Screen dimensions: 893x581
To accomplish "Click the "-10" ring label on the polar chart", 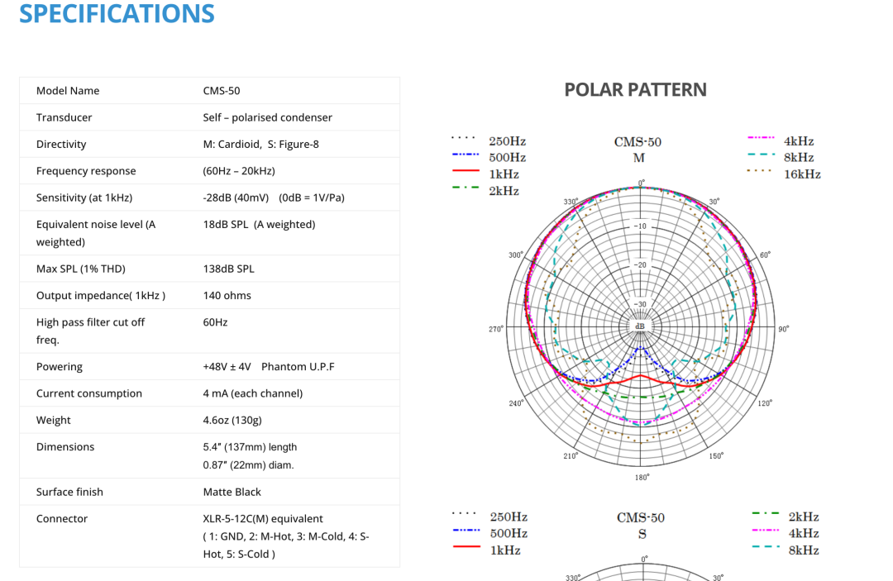I will 641,226.
